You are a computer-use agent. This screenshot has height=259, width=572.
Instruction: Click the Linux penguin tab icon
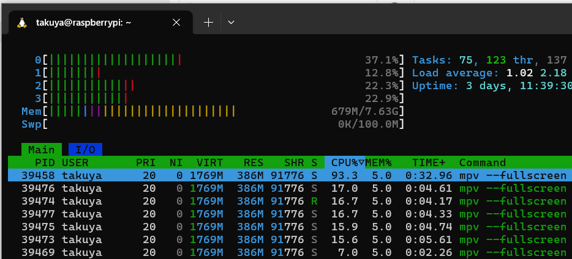[22, 23]
